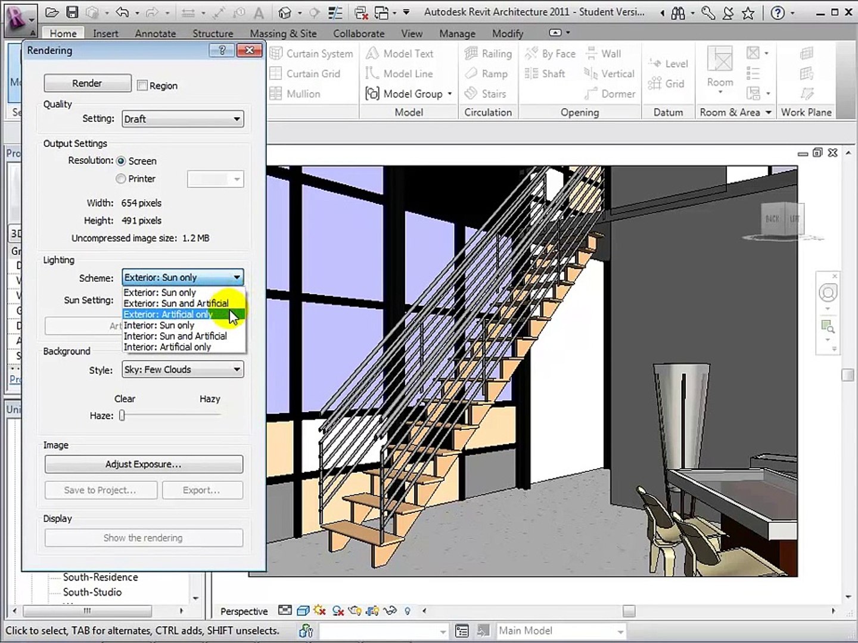The width and height of the screenshot is (858, 643).
Task: Click the view's horizontal scrollbar thumb
Action: tap(629, 611)
